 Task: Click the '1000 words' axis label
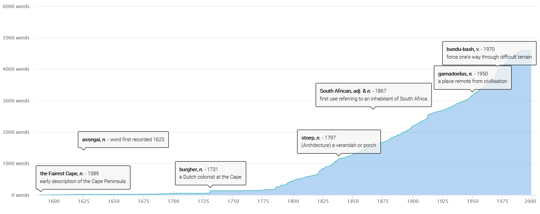(x=16, y=163)
